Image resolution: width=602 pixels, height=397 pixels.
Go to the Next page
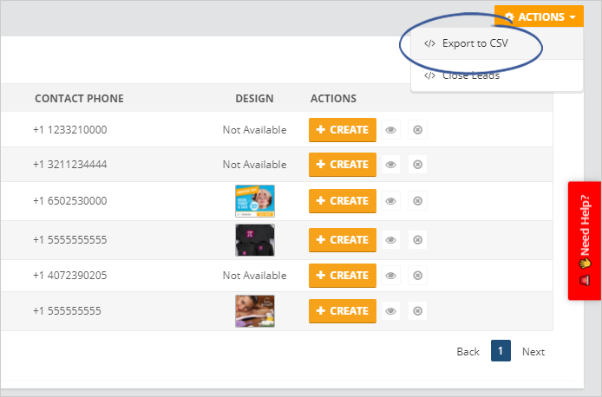tap(533, 351)
